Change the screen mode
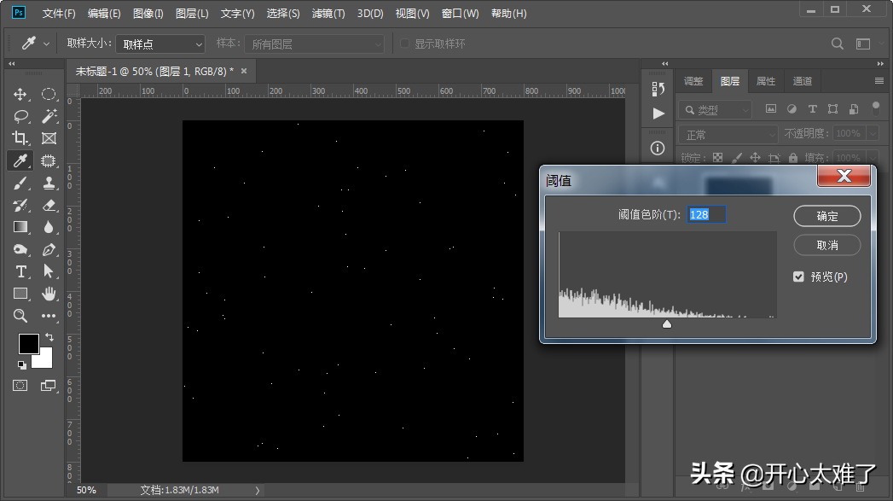893x501 pixels. 49,386
